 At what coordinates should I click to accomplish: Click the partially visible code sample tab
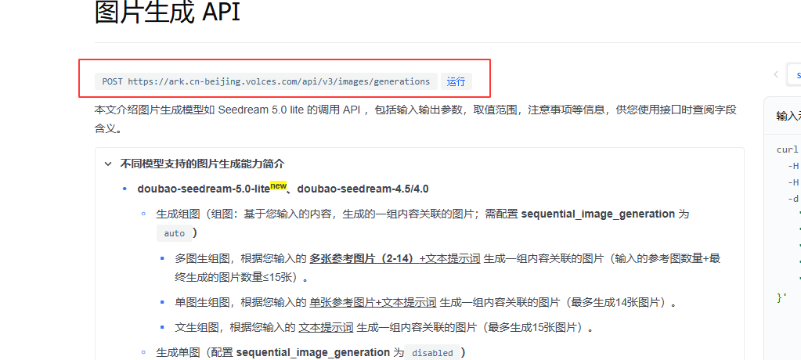(795, 74)
